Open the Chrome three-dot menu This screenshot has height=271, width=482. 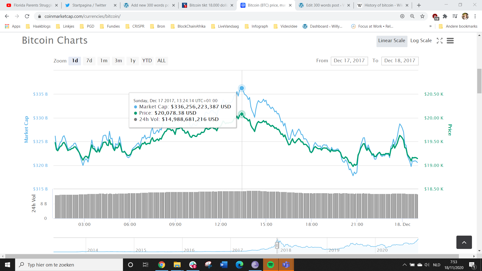click(x=475, y=16)
